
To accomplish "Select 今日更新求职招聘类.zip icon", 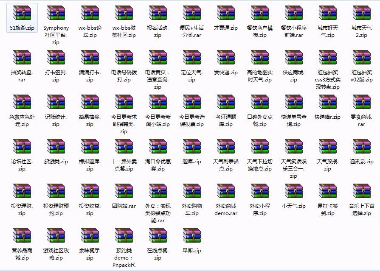I will (124, 102).
